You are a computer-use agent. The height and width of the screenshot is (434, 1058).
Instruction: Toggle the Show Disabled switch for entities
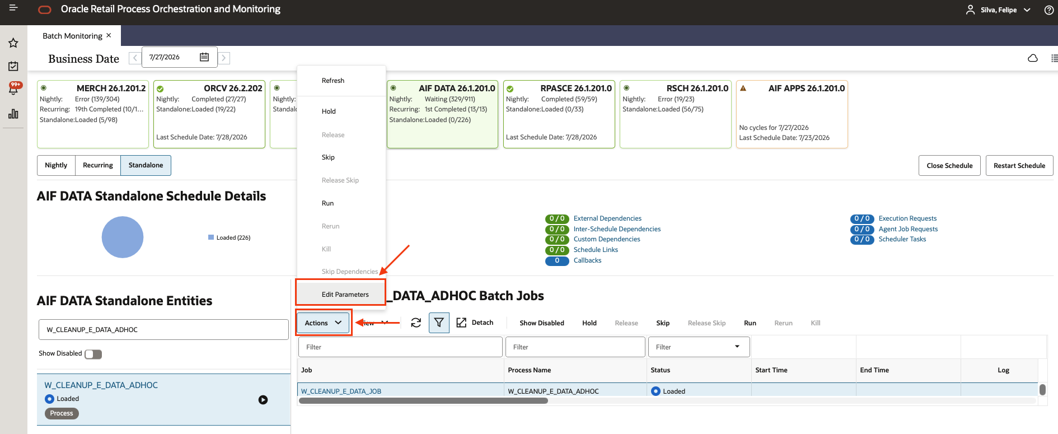[93, 354]
